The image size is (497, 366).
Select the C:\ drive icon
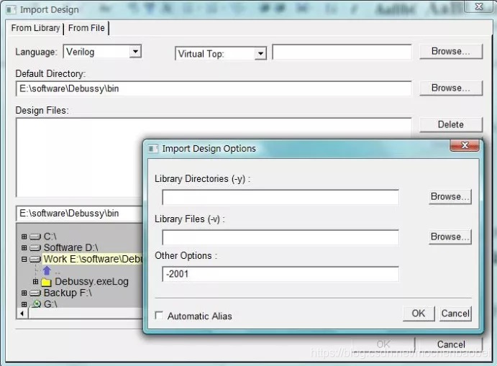pos(35,237)
